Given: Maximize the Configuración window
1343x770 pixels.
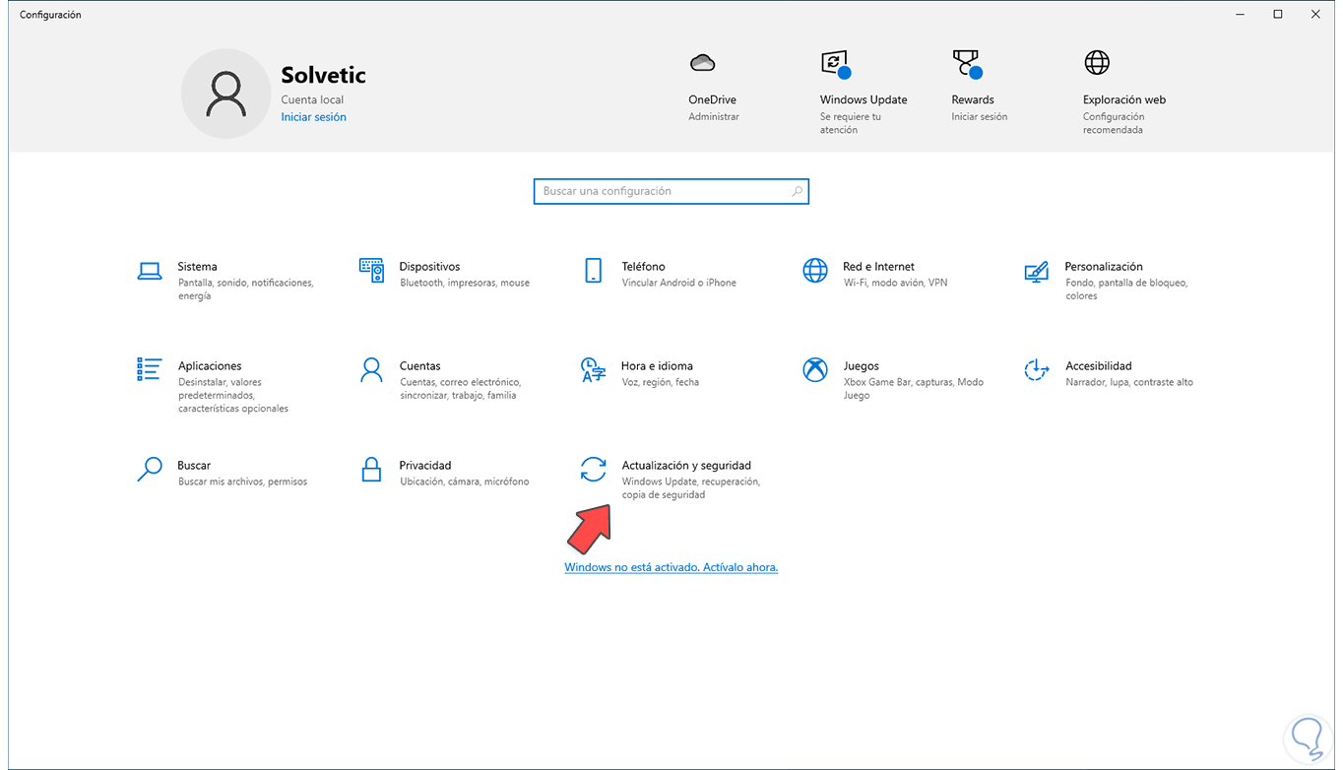Looking at the screenshot, I should click(1278, 14).
